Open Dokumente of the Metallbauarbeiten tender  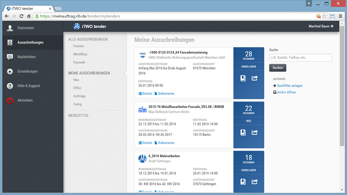click(x=164, y=143)
